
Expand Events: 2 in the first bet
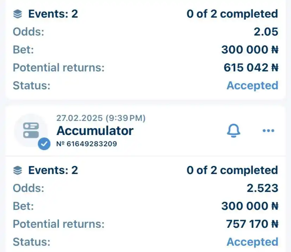pos(53,14)
